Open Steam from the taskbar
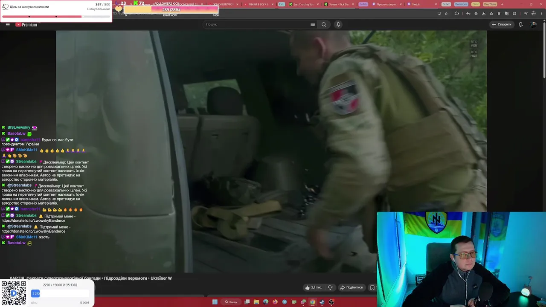546x307 pixels. coord(322,302)
